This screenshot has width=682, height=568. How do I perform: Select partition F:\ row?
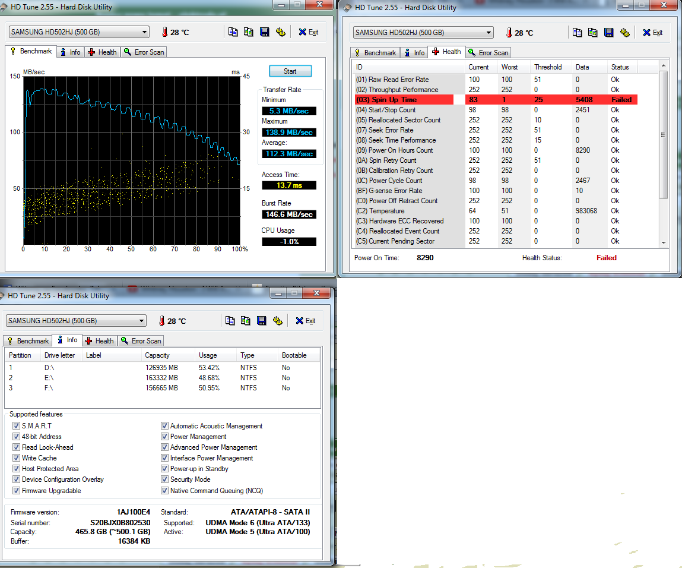(163, 388)
